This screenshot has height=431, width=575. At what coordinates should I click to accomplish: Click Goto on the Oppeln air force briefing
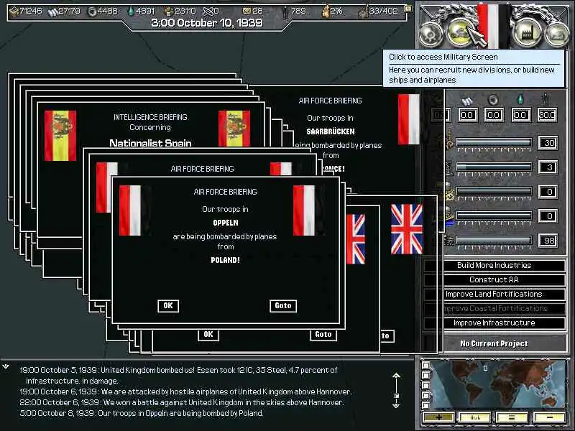[x=283, y=306]
